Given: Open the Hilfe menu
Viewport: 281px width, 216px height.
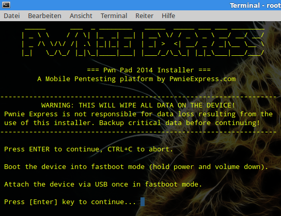Looking at the screenshot, I should (x=168, y=16).
